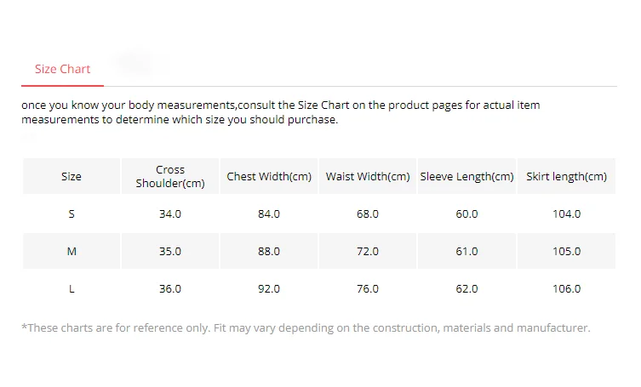Click the reference-only disclaimer text
This screenshot has height=387, width=641.
[x=306, y=327]
